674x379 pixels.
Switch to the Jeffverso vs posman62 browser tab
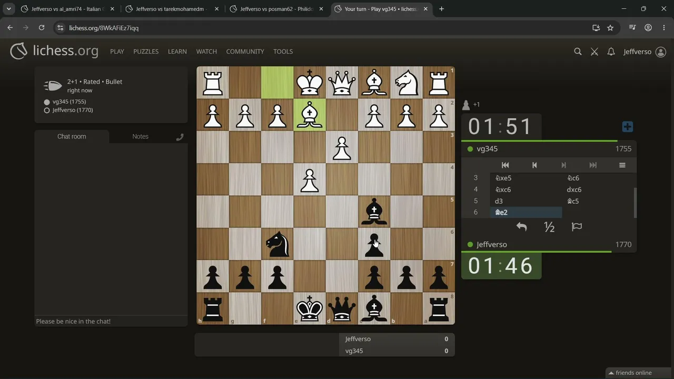[276, 9]
